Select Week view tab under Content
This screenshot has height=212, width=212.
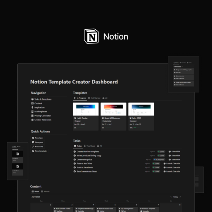click(35, 192)
